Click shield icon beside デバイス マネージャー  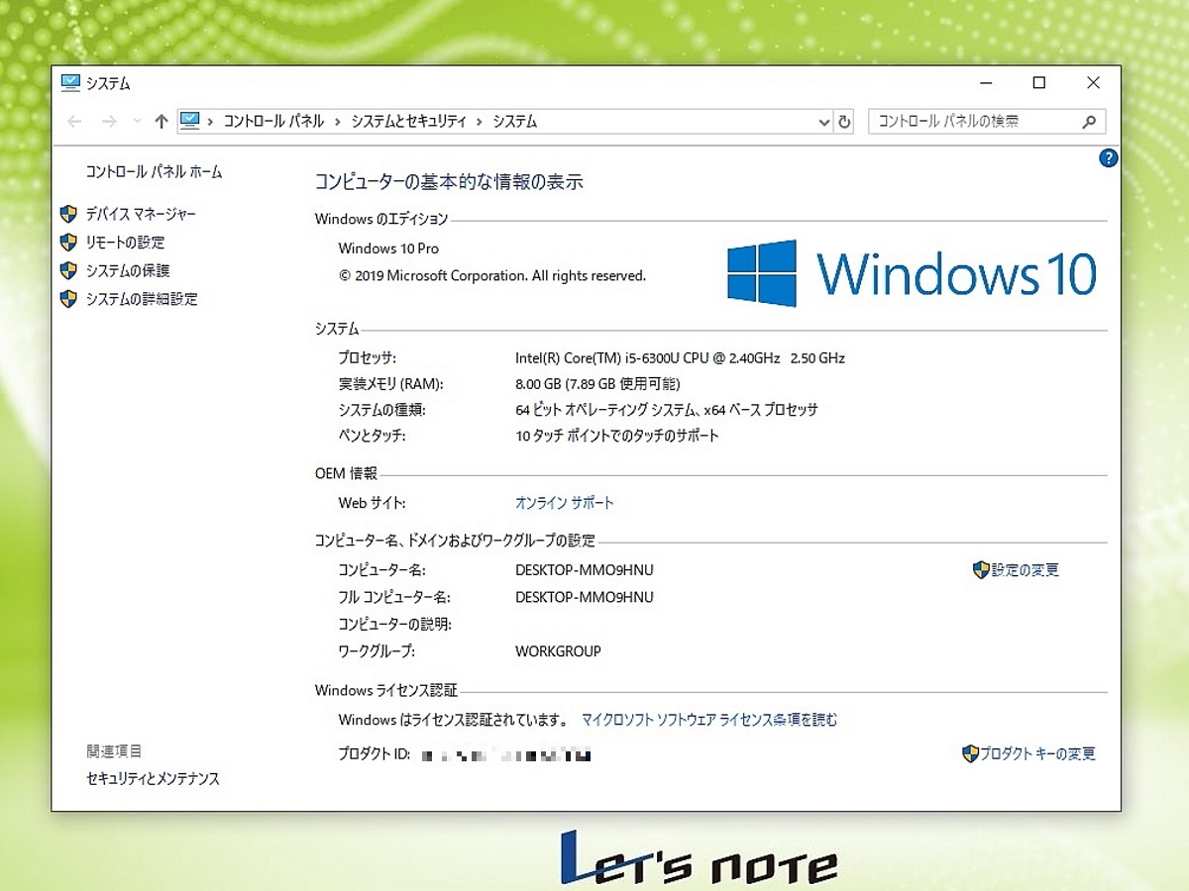click(68, 214)
